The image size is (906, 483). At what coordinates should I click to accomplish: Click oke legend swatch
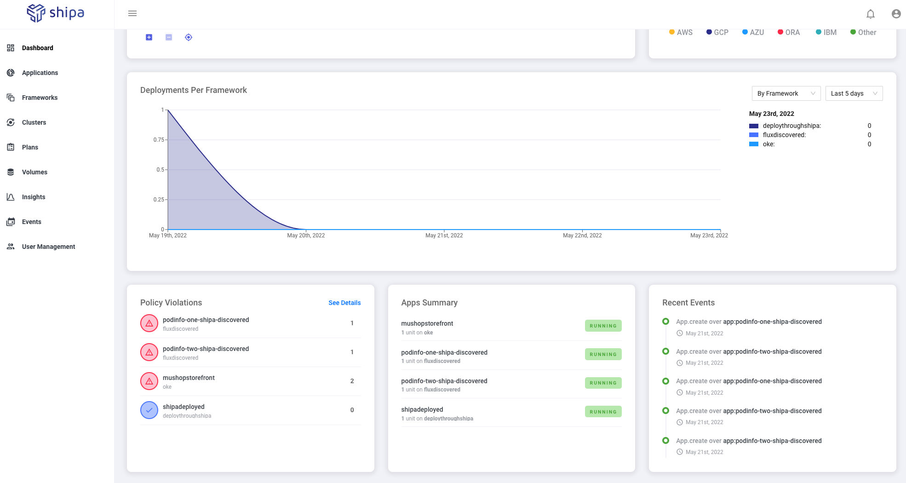point(754,144)
